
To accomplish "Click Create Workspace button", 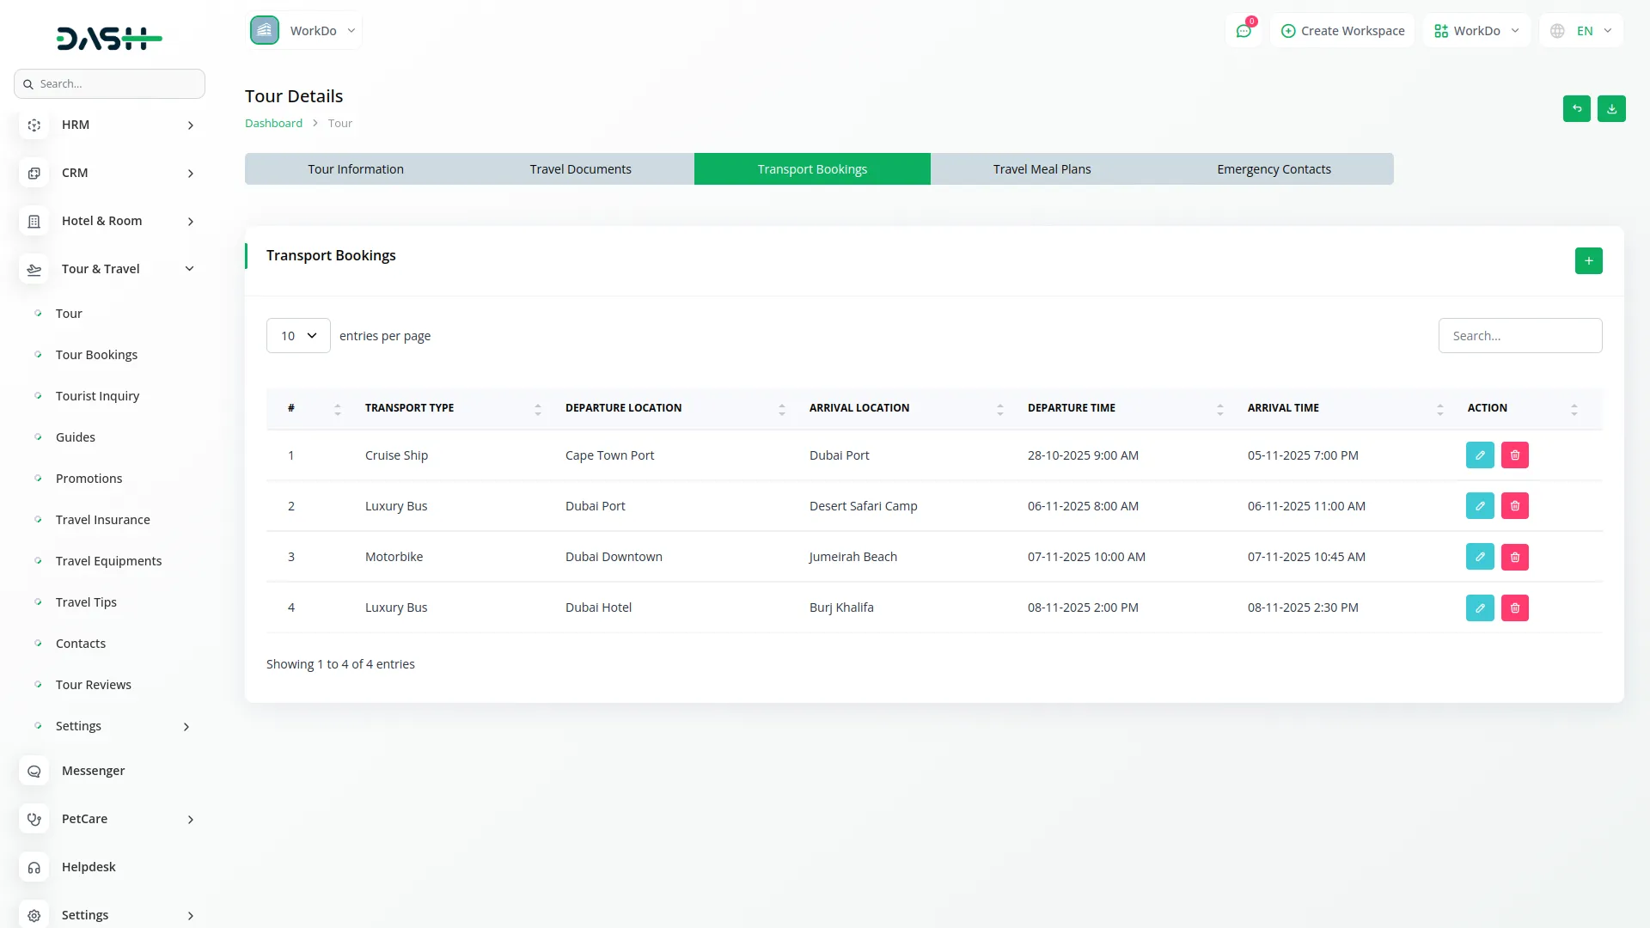I will click(x=1342, y=31).
